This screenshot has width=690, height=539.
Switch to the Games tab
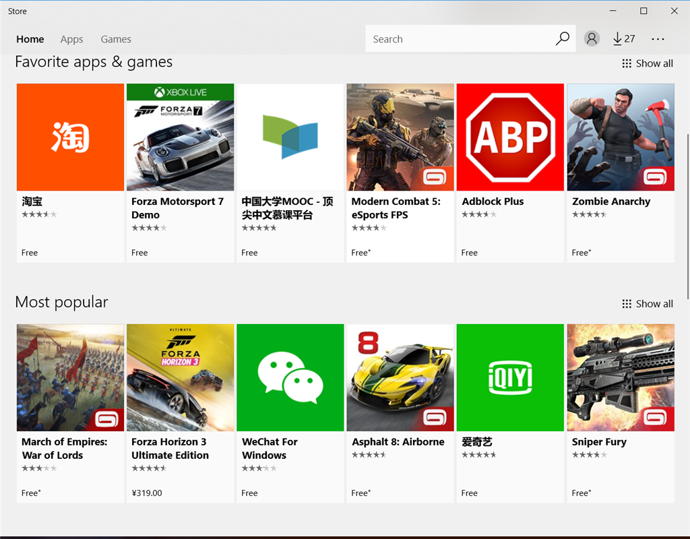pos(116,39)
